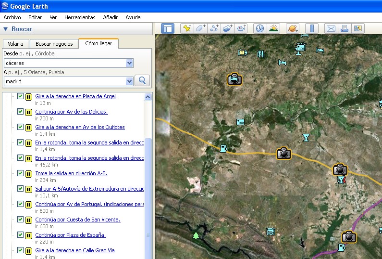382x259 pixels.
Task: Uncheck Tome la salida en dirección A-5
Action: (x=20, y=173)
